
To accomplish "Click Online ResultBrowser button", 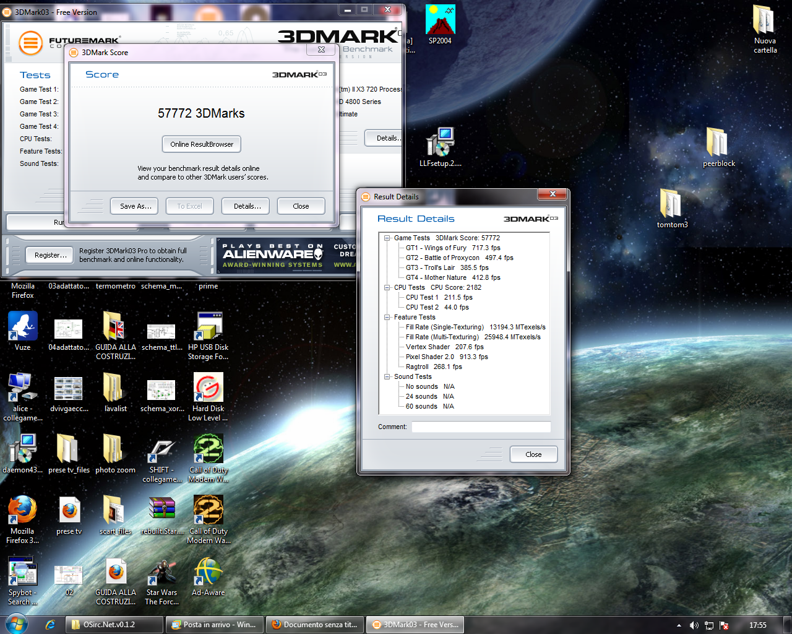I will (202, 144).
